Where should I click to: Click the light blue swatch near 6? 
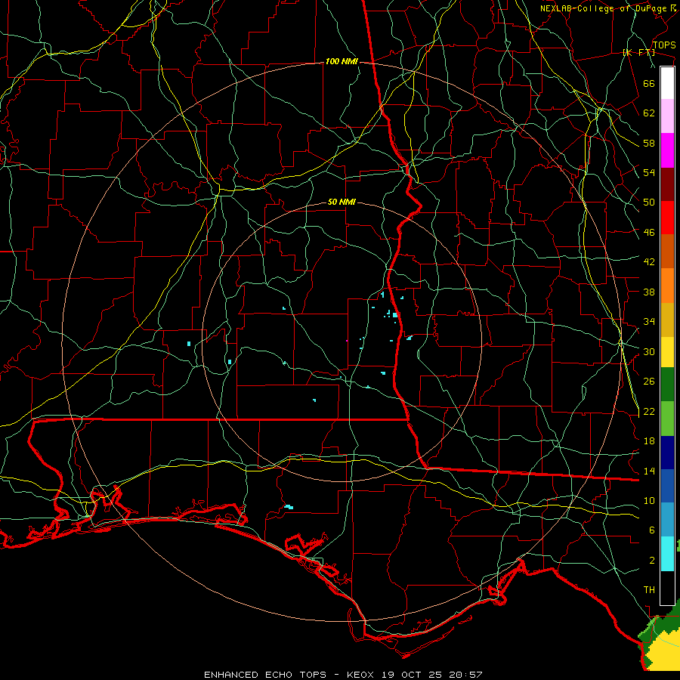(667, 520)
